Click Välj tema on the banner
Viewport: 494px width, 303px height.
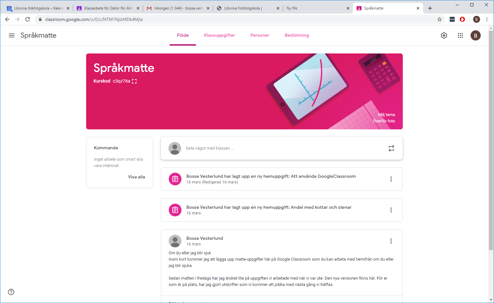(386, 115)
